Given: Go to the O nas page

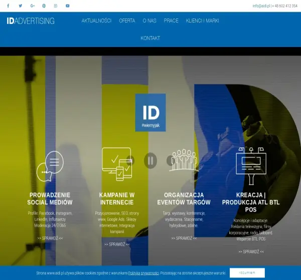Looking at the screenshot, I should point(149,20).
